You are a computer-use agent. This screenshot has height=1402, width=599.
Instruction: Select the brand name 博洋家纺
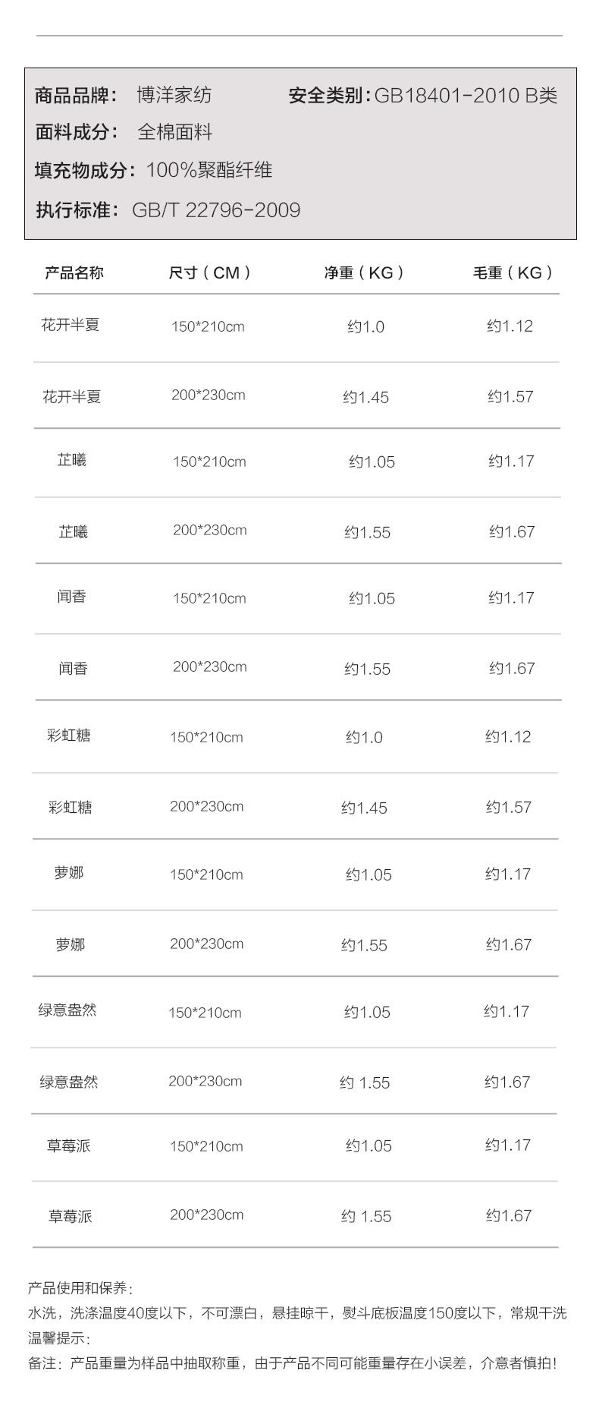coord(174,95)
